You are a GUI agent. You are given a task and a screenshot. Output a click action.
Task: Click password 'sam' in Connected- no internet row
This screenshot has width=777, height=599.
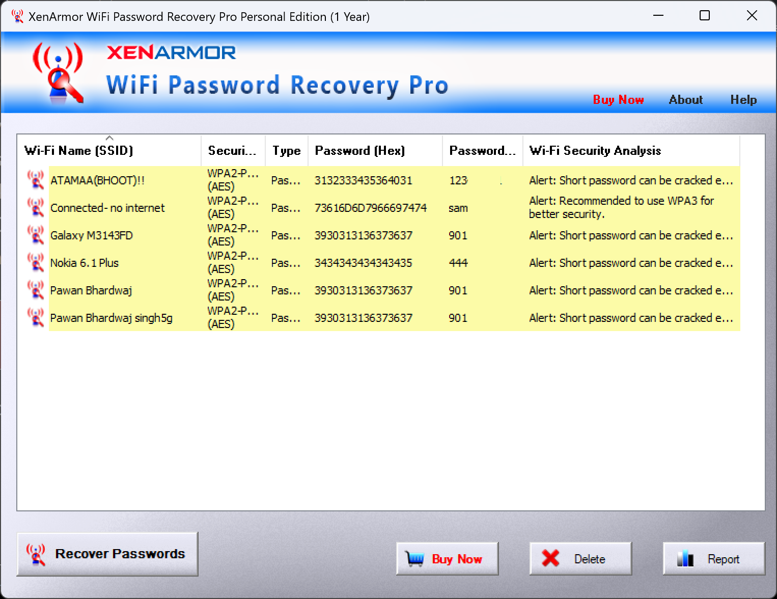click(x=458, y=208)
